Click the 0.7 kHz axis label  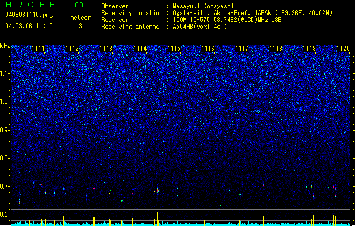pos(5,186)
